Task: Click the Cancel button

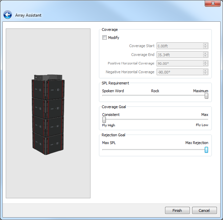Action: (x=204, y=211)
